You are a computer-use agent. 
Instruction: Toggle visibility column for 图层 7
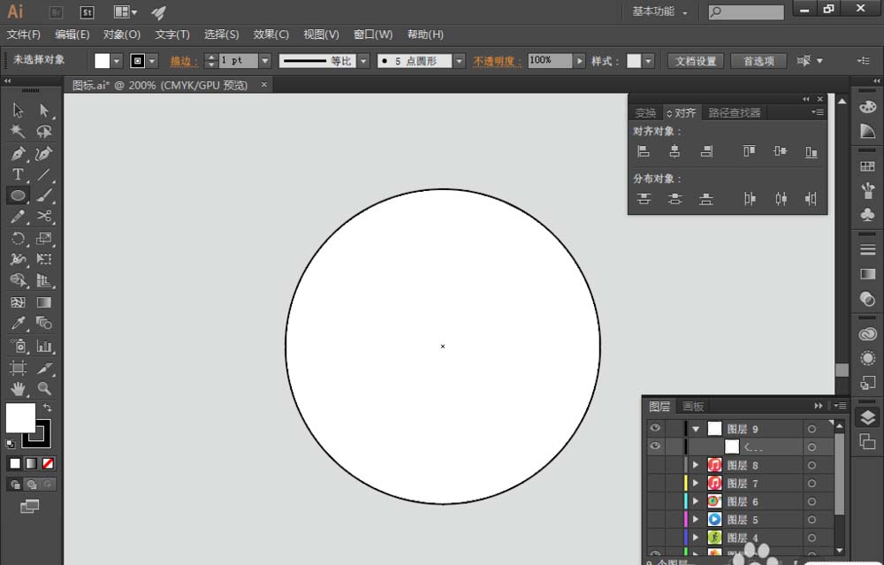(x=654, y=484)
